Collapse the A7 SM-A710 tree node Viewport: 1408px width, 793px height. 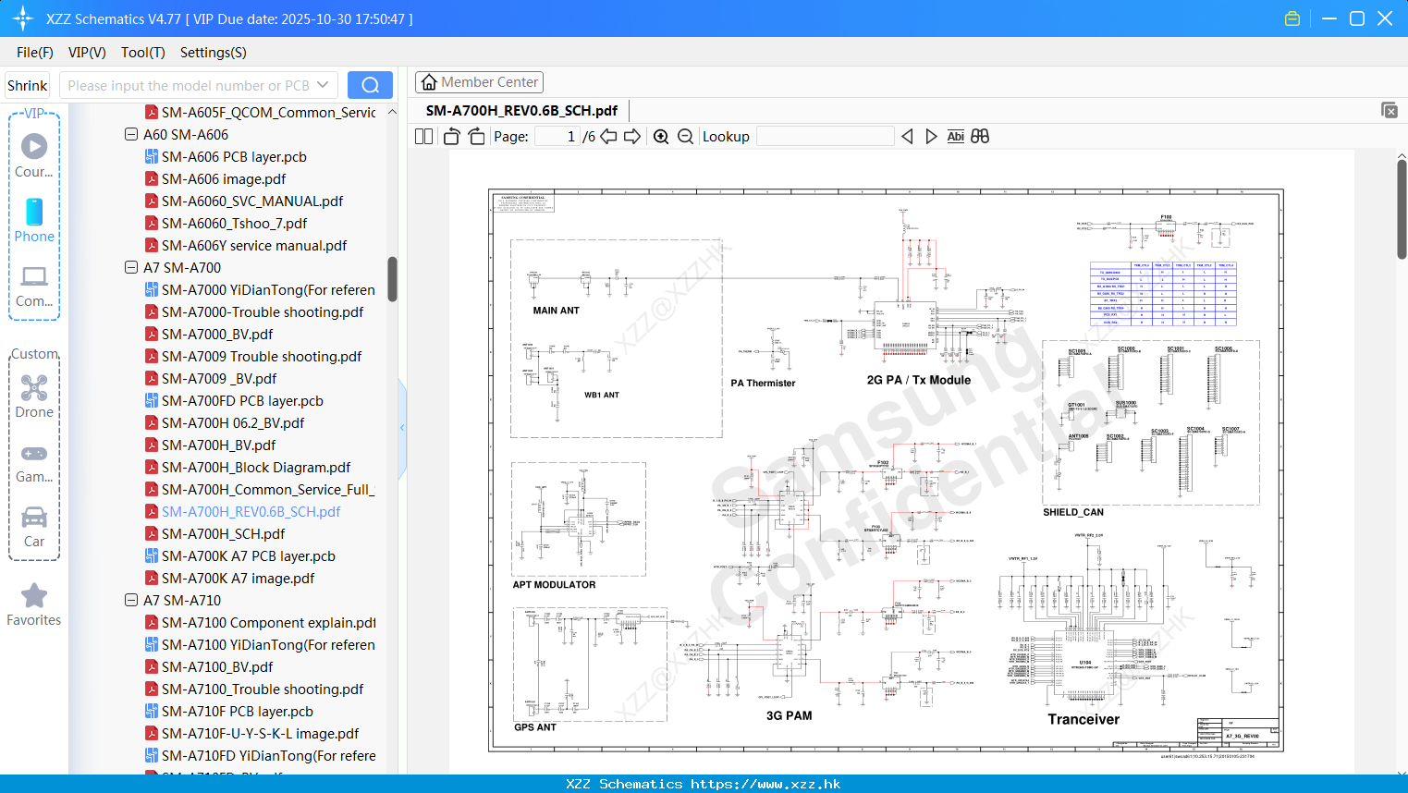(x=131, y=601)
